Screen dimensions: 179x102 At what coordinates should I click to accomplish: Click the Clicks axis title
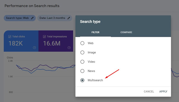coord(10,57)
